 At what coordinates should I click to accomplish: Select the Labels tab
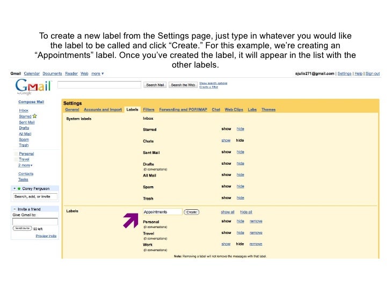pyautogui.click(x=132, y=109)
